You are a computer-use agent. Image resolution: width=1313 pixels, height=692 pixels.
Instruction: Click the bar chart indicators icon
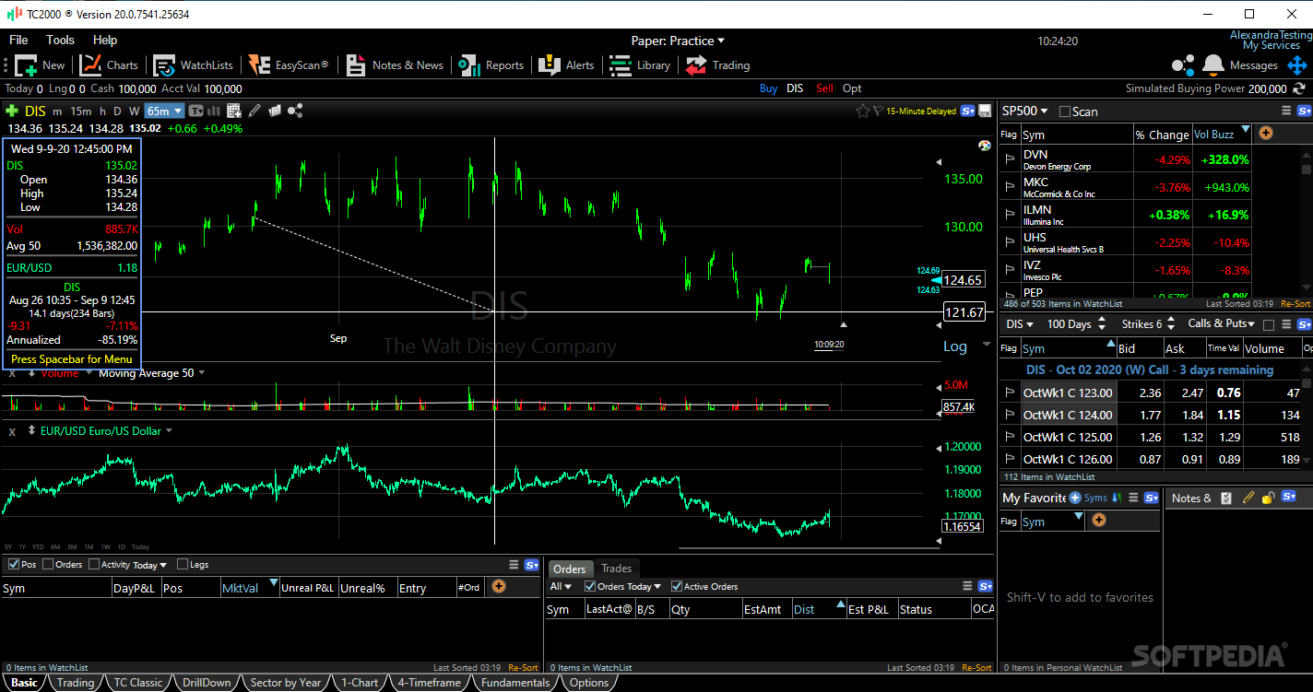[215, 111]
